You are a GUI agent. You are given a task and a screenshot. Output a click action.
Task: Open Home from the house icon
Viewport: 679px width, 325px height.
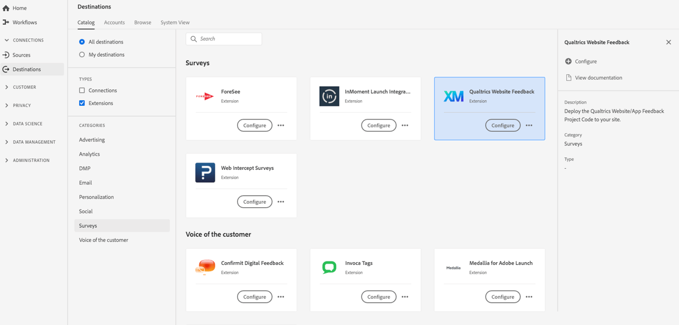(x=6, y=8)
